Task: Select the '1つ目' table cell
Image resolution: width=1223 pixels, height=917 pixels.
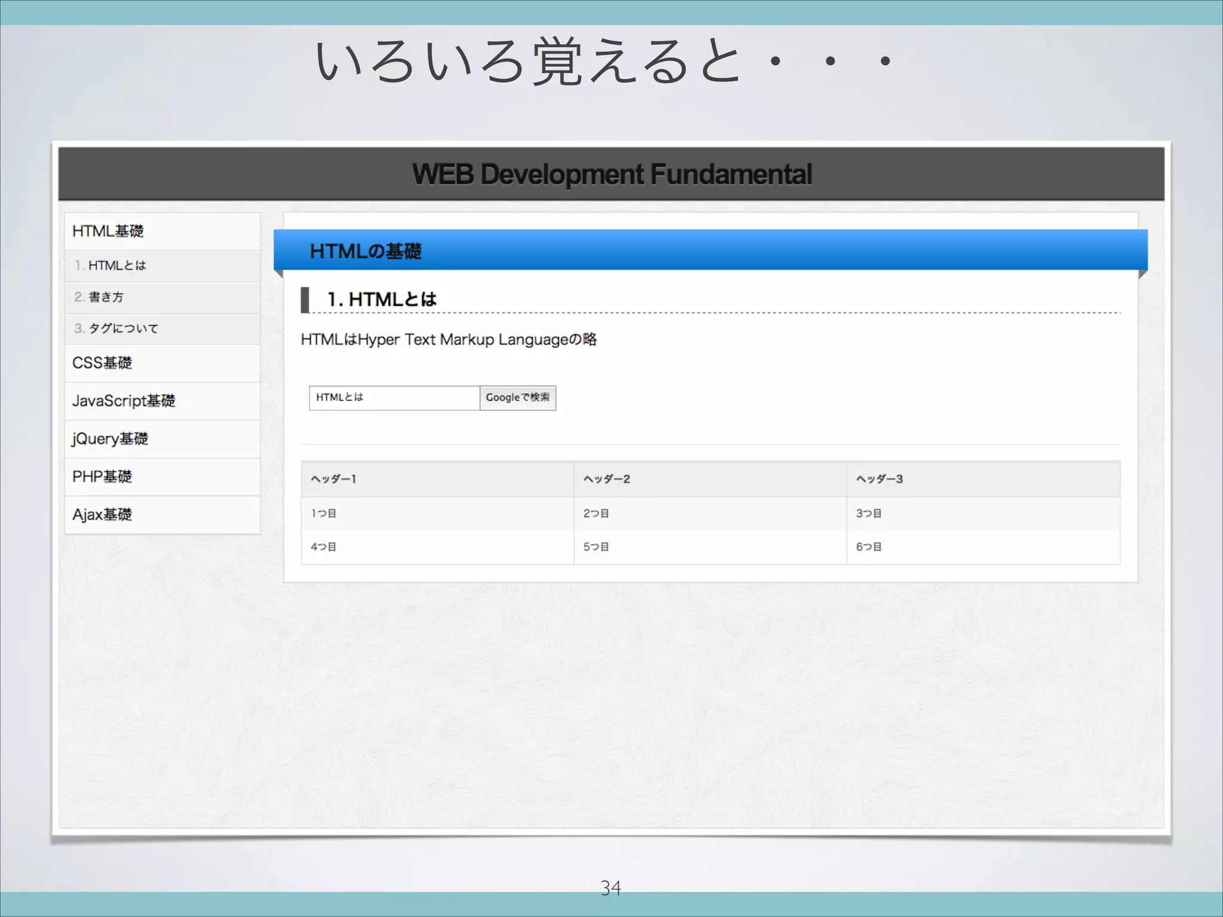Action: tap(324, 513)
